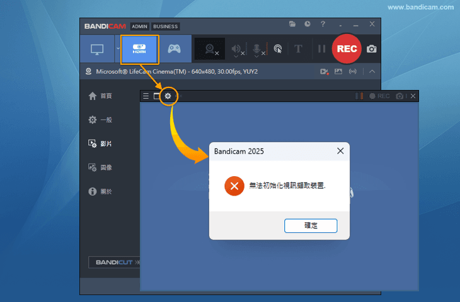
Task: Click the BANDICAM logo
Action: pyautogui.click(x=105, y=26)
